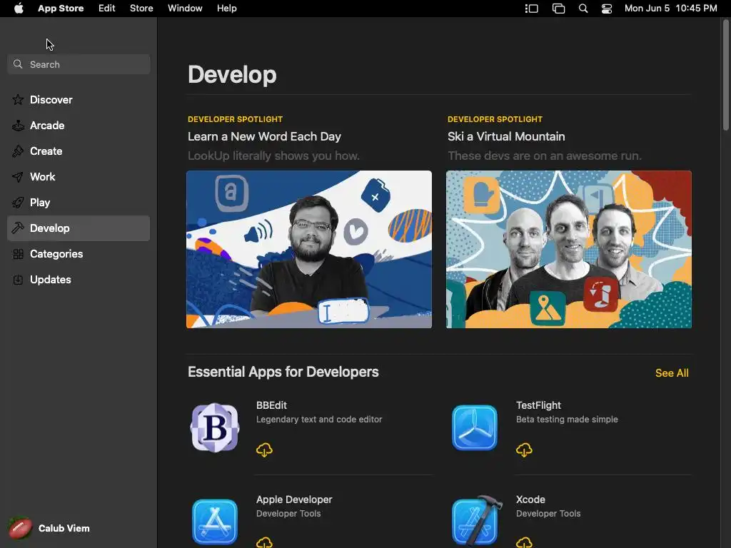This screenshot has width=731, height=548.
Task: Open the Apple menu logo
Action: tap(19, 9)
